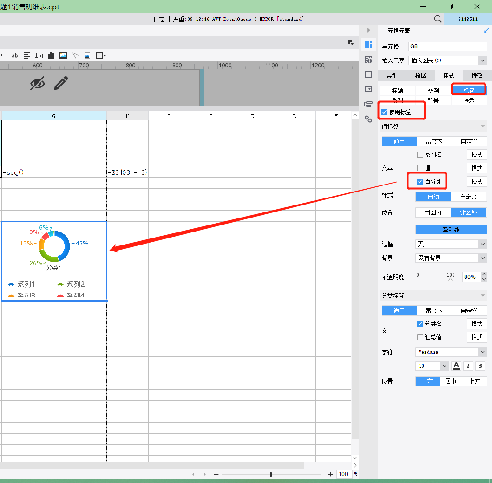Click the 牵引线 button
492x483 pixels.
click(451, 230)
